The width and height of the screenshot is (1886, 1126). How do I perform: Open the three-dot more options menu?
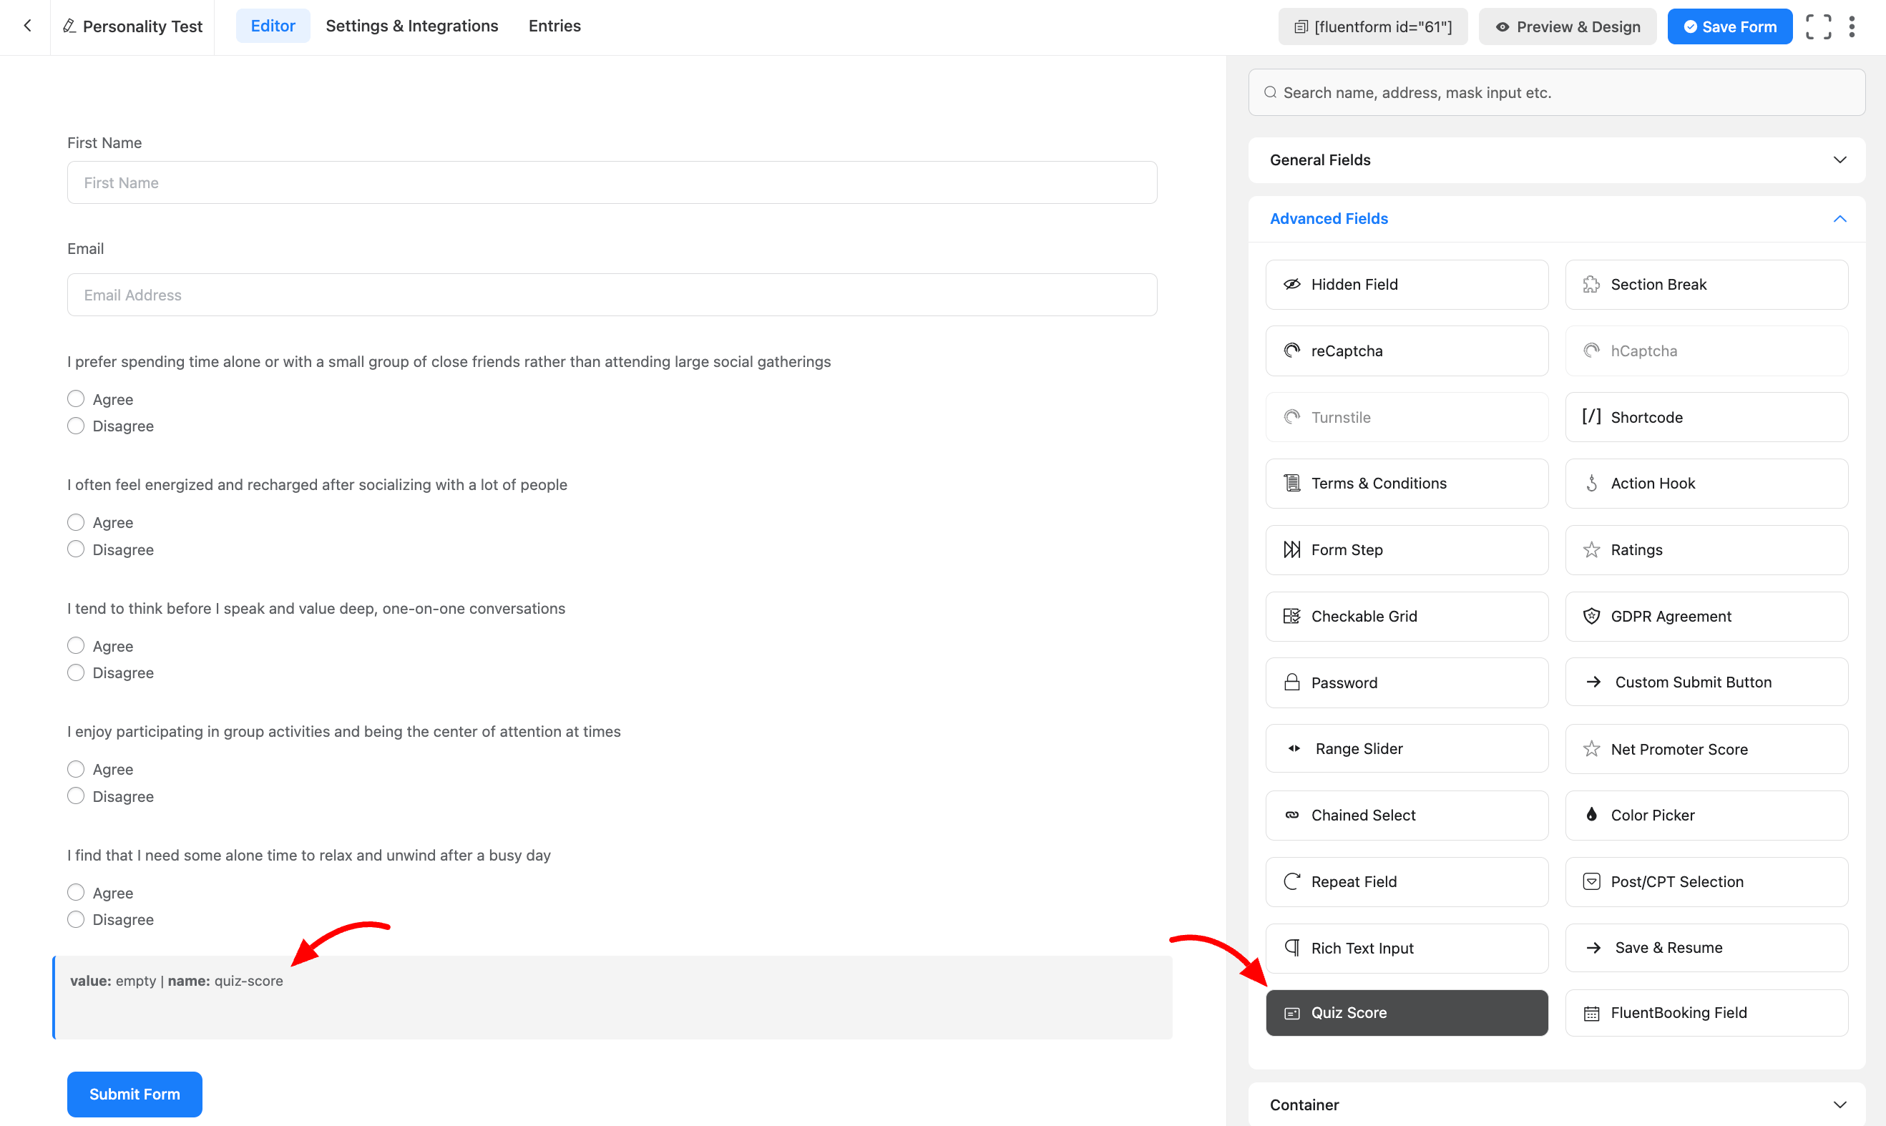point(1852,26)
